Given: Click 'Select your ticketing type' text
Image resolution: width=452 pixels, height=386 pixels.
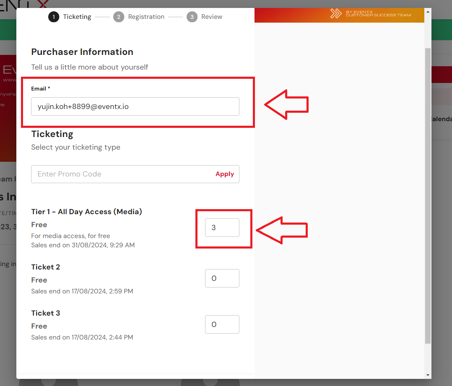Looking at the screenshot, I should [x=76, y=147].
